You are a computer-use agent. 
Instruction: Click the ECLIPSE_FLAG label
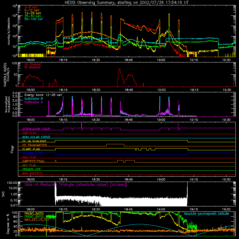click(33, 153)
